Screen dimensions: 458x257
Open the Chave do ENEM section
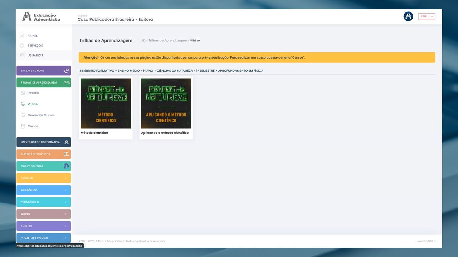pyautogui.click(x=44, y=166)
